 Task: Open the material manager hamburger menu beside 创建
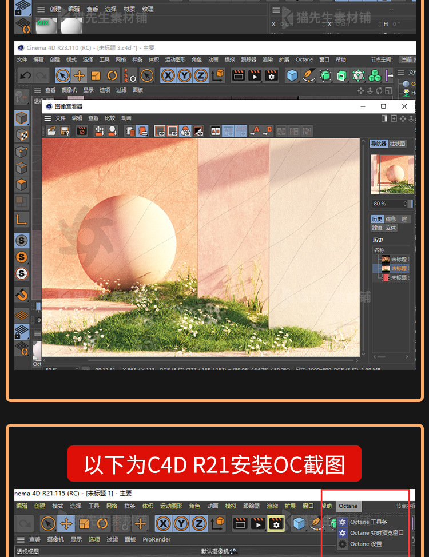point(41,10)
